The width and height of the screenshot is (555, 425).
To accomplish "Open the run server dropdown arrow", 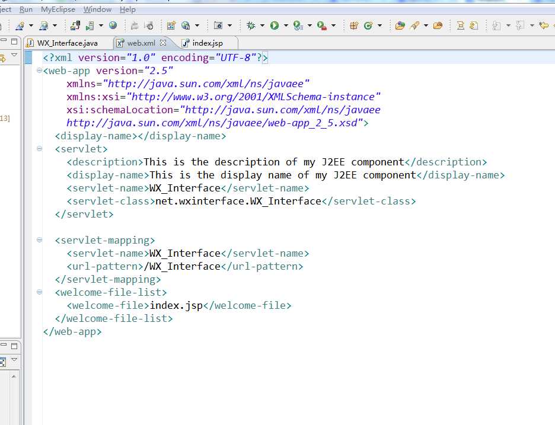I will click(x=101, y=25).
